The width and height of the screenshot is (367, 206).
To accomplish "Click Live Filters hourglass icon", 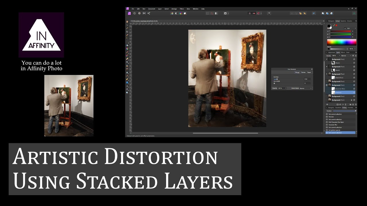I will pyautogui.click(x=345, y=104).
